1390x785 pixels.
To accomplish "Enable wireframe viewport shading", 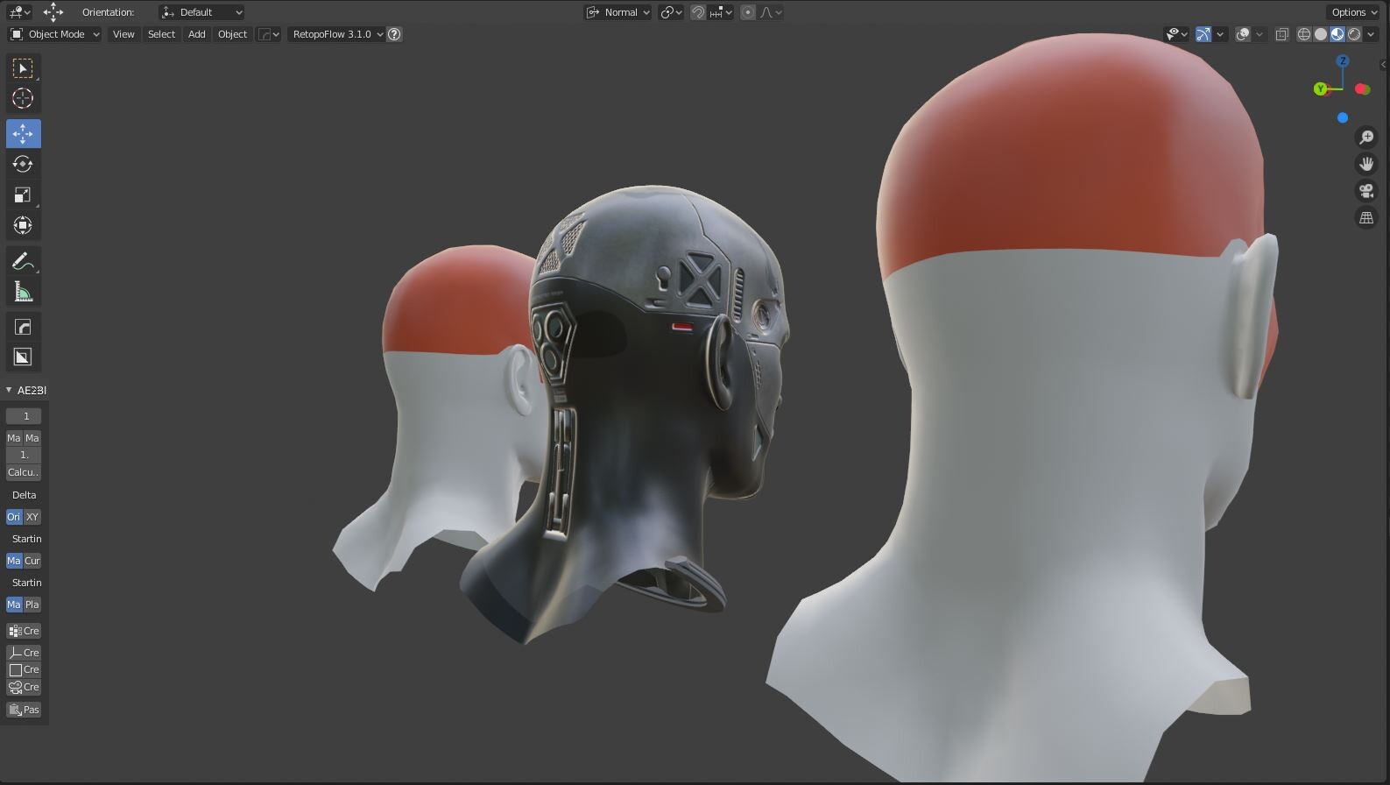I will point(1304,34).
